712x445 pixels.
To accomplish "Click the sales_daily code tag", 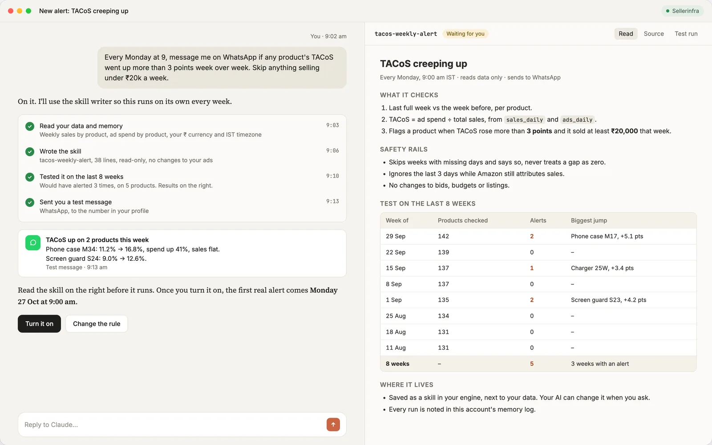I will [x=525, y=120].
